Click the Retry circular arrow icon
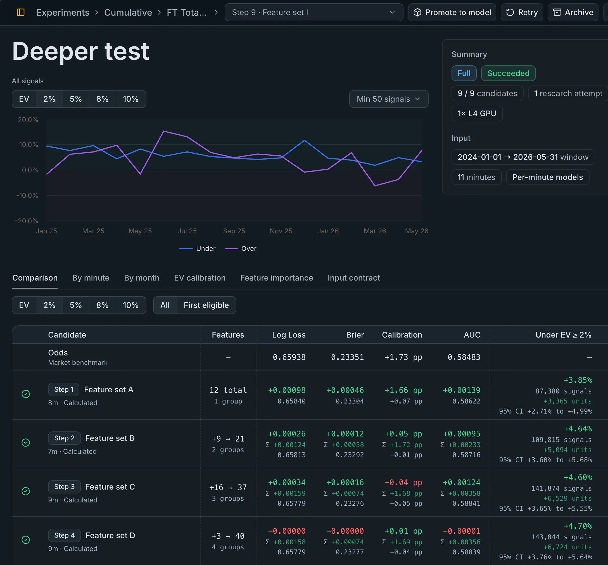Viewport: 608px width, 565px height. point(510,12)
